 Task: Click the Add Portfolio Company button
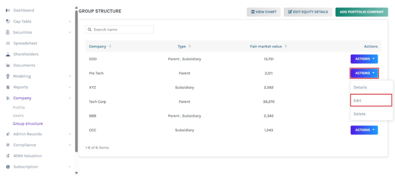361,12
